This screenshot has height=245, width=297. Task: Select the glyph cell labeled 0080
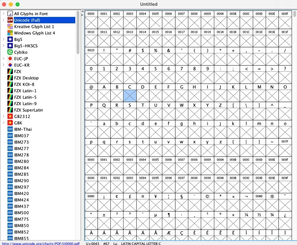[91, 166]
